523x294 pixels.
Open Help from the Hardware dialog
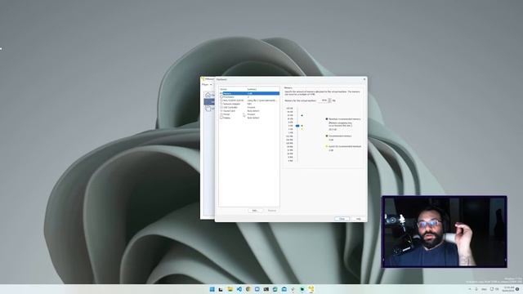point(358,219)
